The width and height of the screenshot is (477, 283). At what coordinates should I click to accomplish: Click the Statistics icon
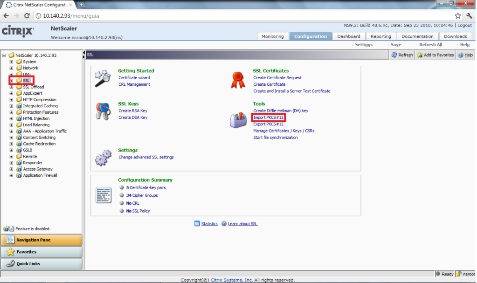pyautogui.click(x=197, y=224)
